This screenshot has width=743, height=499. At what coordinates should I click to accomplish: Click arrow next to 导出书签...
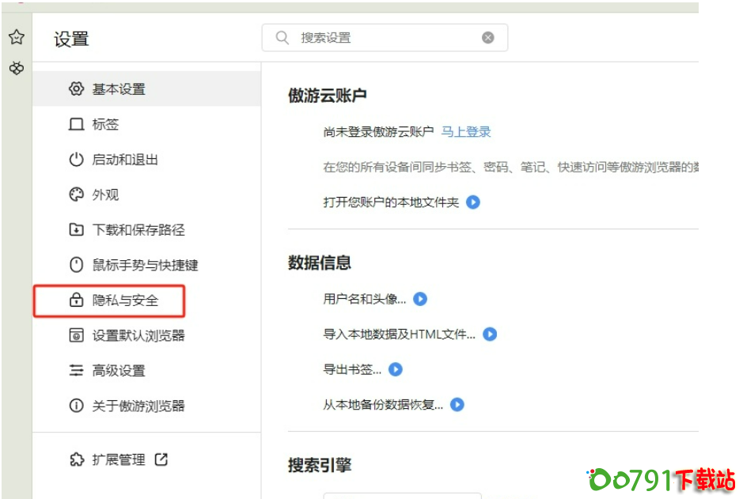coord(396,369)
